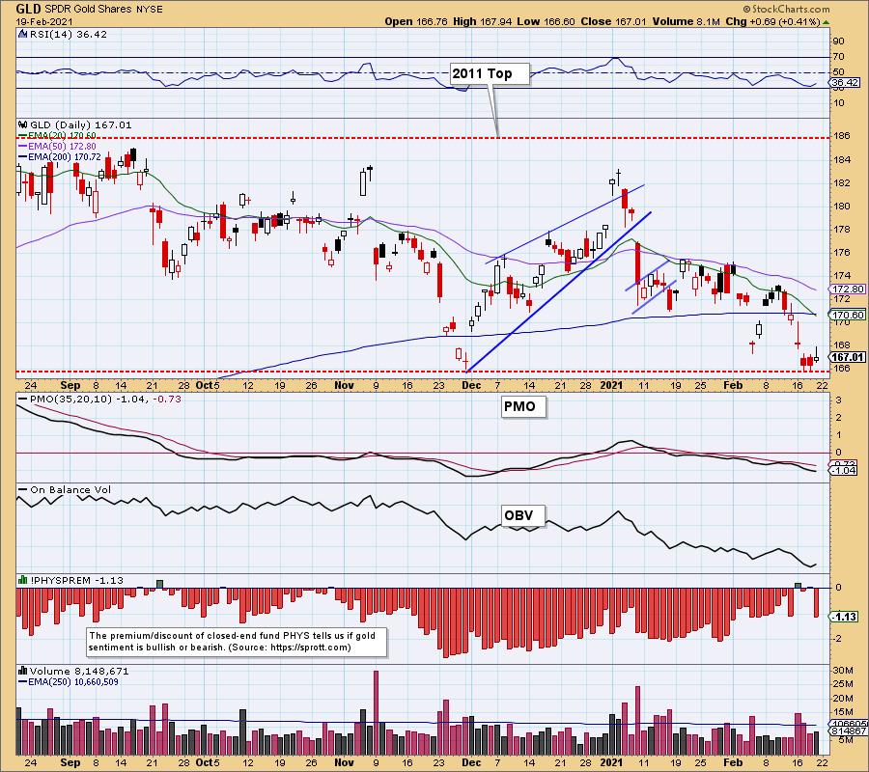Click the volume bars icon beside Volume
The image size is (869, 772).
click(x=23, y=672)
